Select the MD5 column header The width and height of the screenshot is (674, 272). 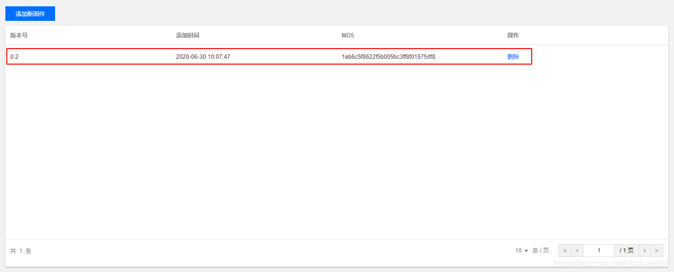348,35
